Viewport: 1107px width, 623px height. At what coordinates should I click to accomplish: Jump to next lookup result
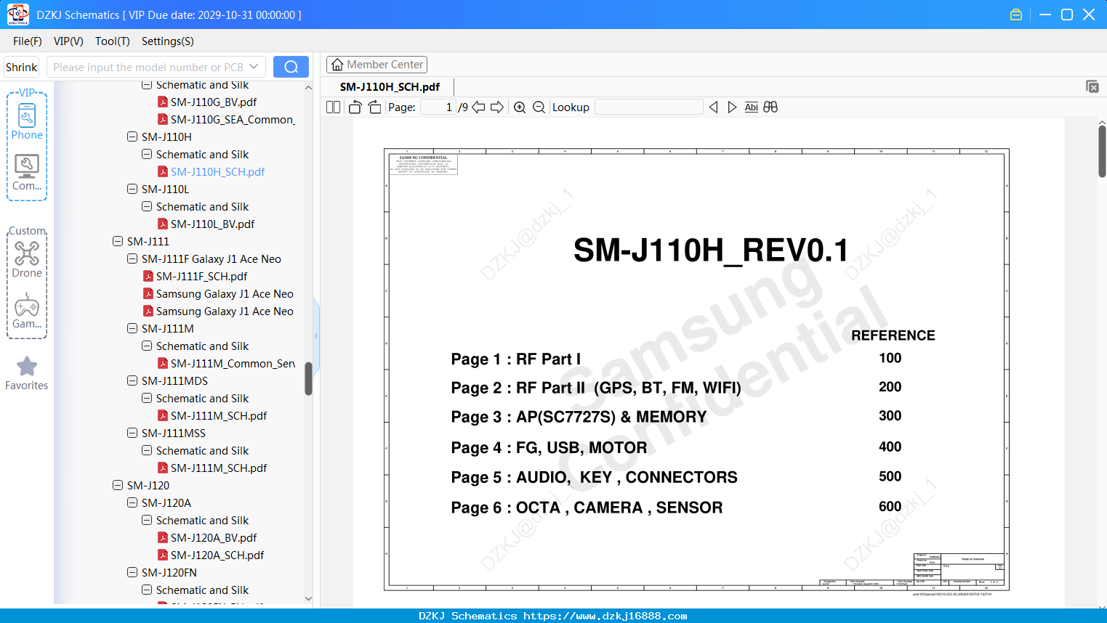[732, 107]
